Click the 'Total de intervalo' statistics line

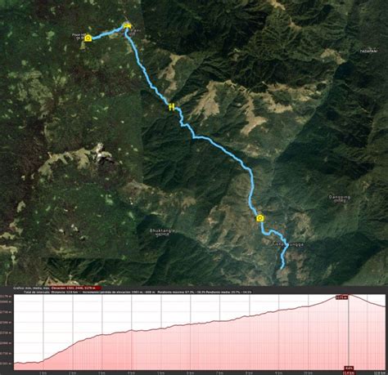pos(138,292)
